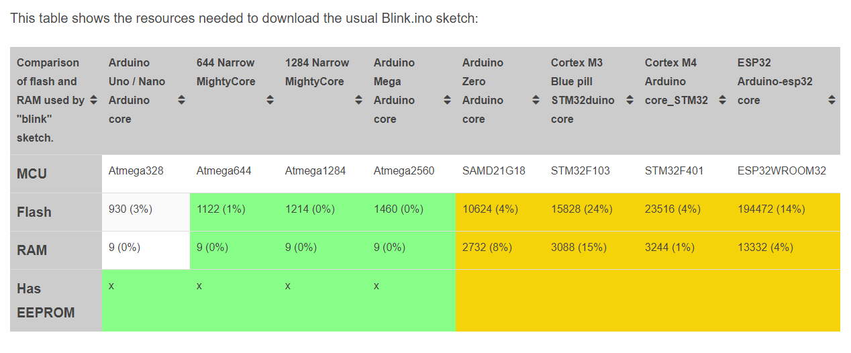Click Cortex M3 Blue pill sort icon

click(630, 100)
